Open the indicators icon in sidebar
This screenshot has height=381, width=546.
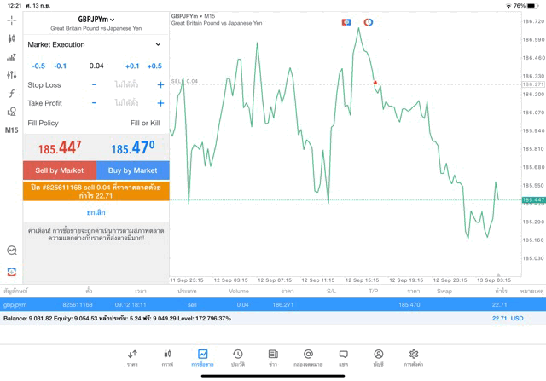tap(11, 94)
